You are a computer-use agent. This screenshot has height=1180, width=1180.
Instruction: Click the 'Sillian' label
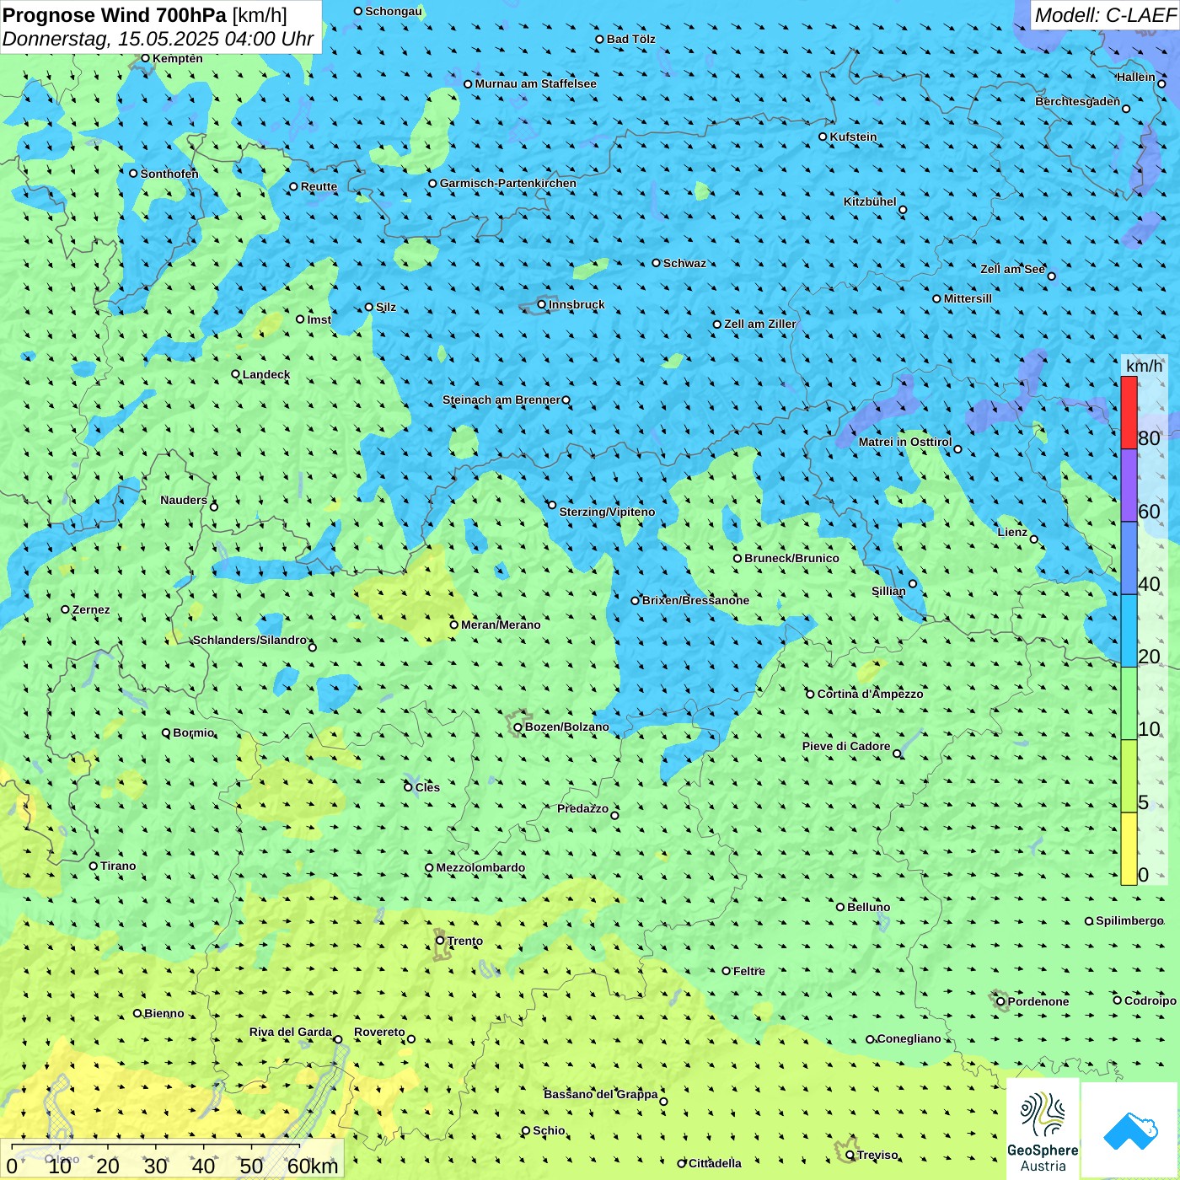coord(888,591)
